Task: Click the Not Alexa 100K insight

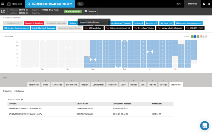Action: coord(166,23)
